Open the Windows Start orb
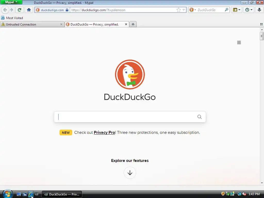This screenshot has width=264, height=198. pos(7,194)
